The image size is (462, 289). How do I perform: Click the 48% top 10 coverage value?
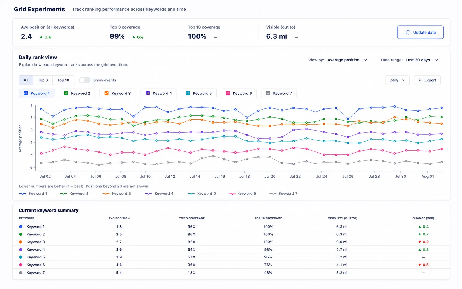(268, 273)
